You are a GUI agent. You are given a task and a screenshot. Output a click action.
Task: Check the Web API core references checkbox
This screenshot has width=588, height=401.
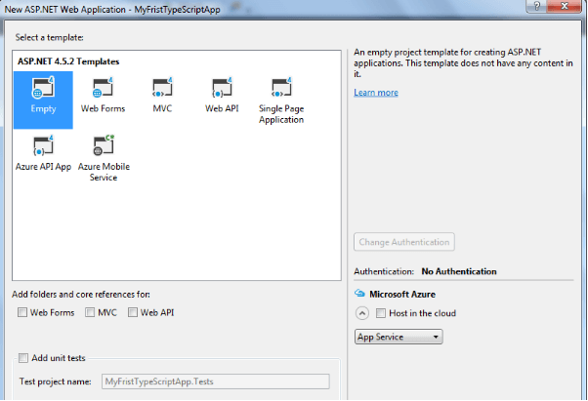133,312
